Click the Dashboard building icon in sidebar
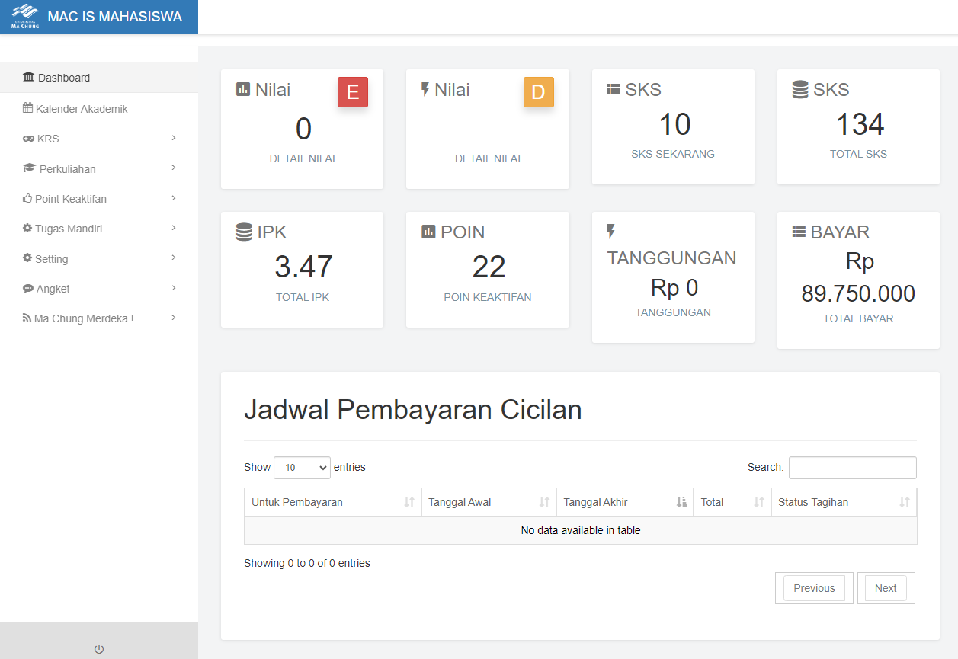 tap(29, 78)
